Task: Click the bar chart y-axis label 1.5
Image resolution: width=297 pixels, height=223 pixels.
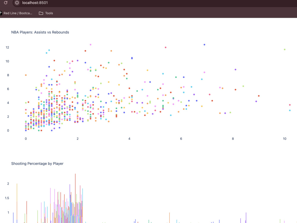Action: (x=7, y=198)
